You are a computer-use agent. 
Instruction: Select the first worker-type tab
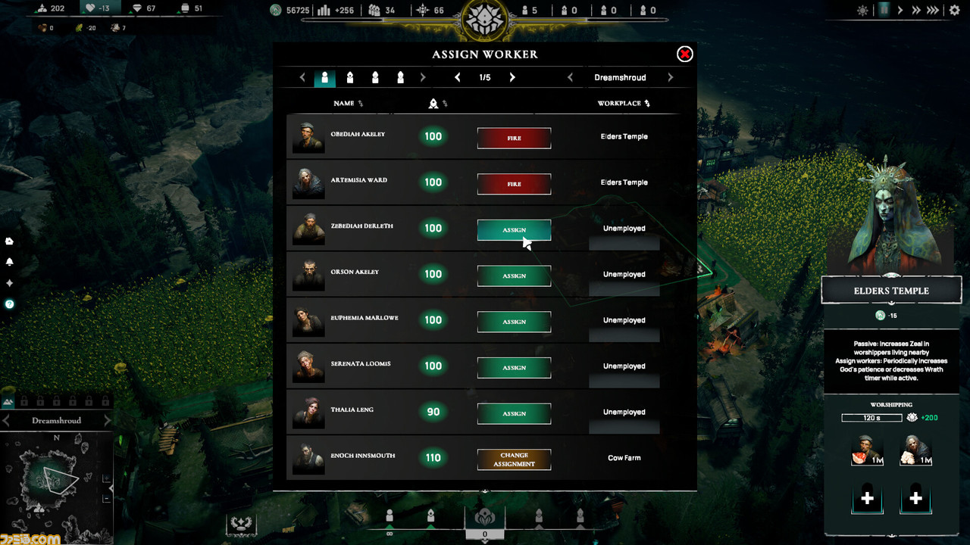click(x=324, y=77)
